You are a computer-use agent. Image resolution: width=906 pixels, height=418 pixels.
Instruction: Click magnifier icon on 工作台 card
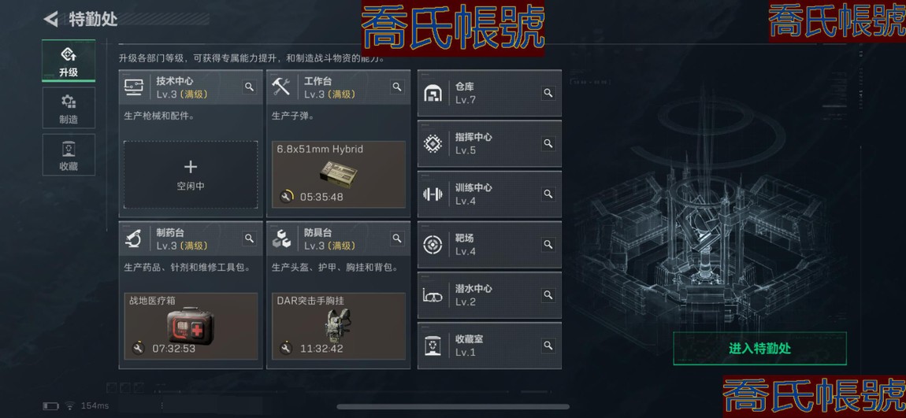click(397, 87)
